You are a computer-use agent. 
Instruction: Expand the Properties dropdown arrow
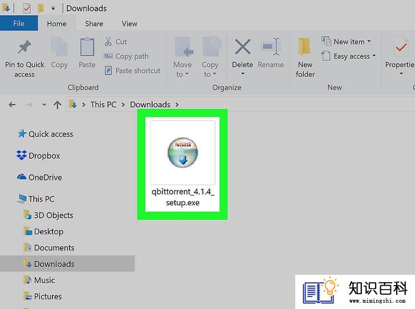401,74
